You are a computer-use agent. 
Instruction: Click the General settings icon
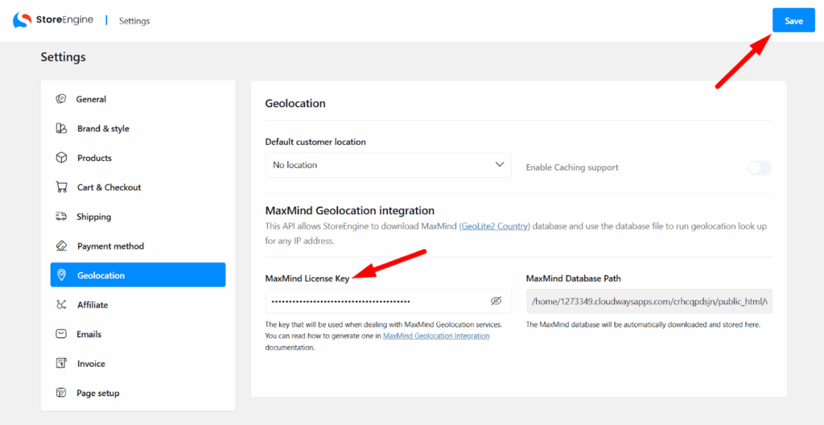point(61,99)
